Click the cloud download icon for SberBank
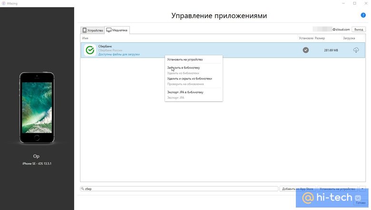Viewport: 371px width, 210px height. click(356, 50)
